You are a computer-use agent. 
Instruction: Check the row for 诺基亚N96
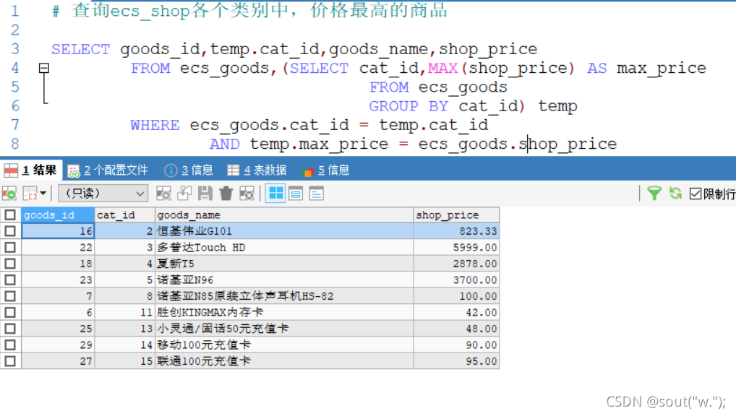point(10,280)
